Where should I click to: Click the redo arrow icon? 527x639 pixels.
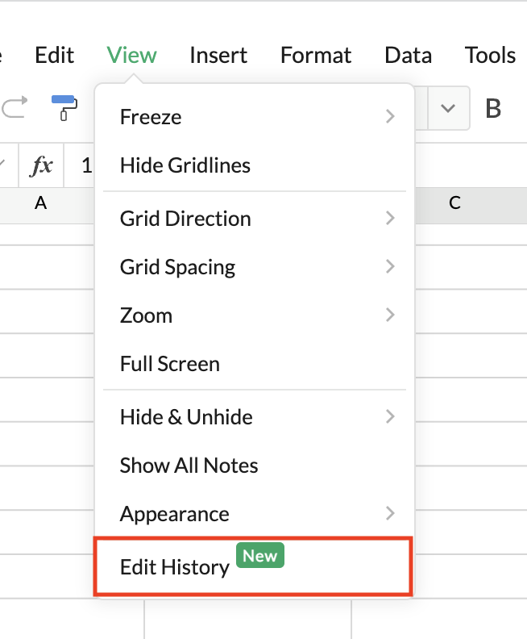(15, 106)
